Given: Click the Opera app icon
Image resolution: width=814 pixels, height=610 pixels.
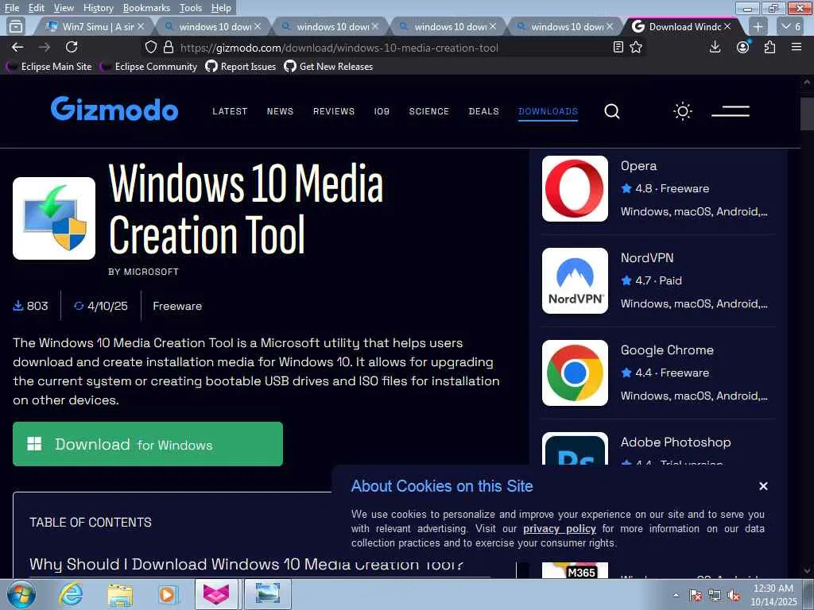Looking at the screenshot, I should click(x=575, y=188).
